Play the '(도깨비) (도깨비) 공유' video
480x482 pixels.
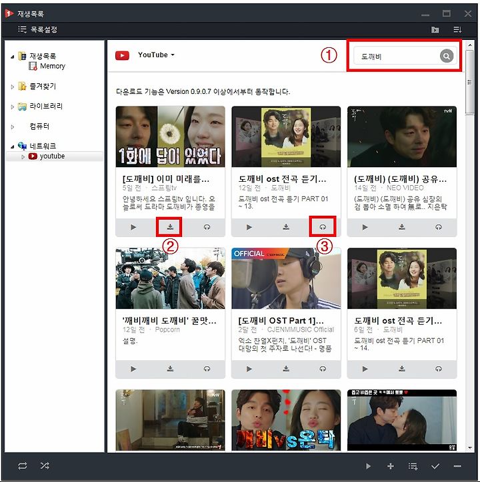(x=365, y=227)
